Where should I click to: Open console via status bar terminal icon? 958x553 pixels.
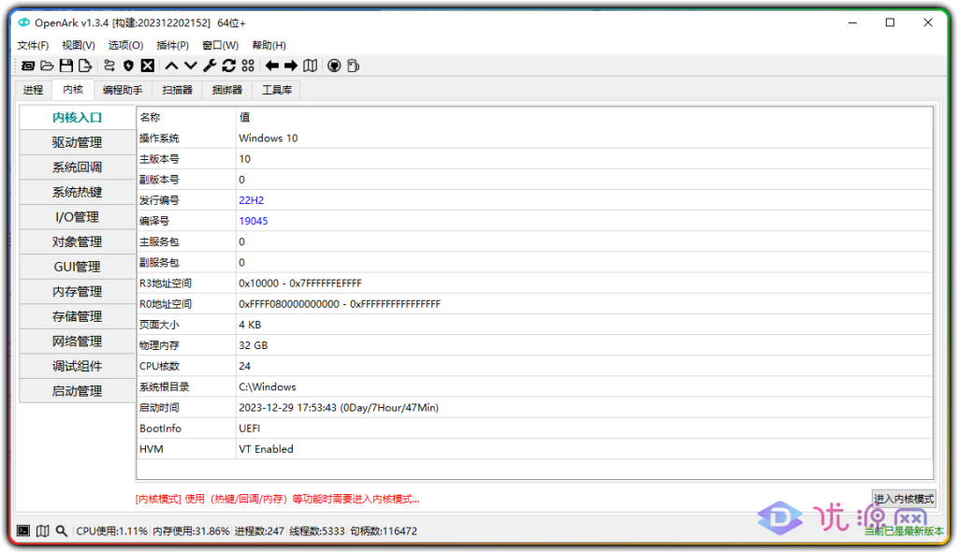[23, 531]
